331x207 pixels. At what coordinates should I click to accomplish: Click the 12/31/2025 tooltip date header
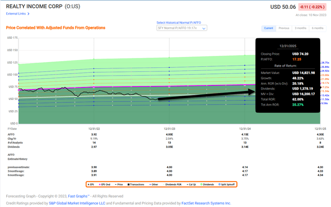click(288, 46)
